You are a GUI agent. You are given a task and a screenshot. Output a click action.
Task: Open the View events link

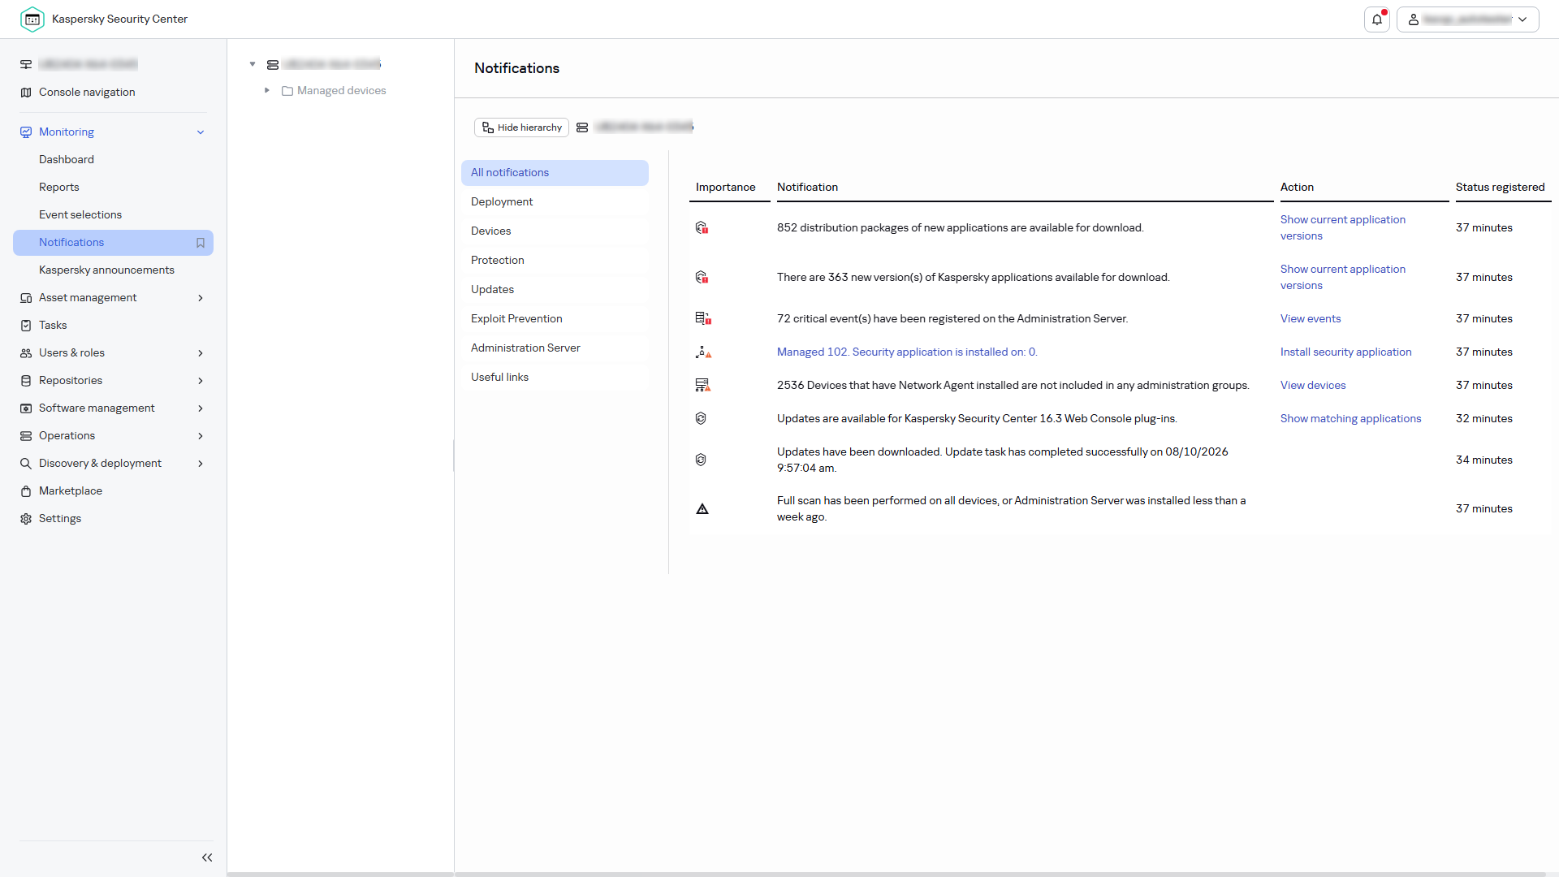1310,319
